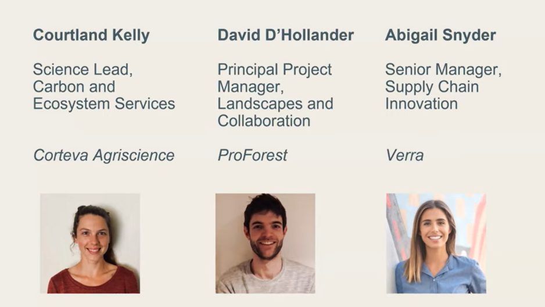Click the Abigail Snyder name heading

pyautogui.click(x=440, y=35)
